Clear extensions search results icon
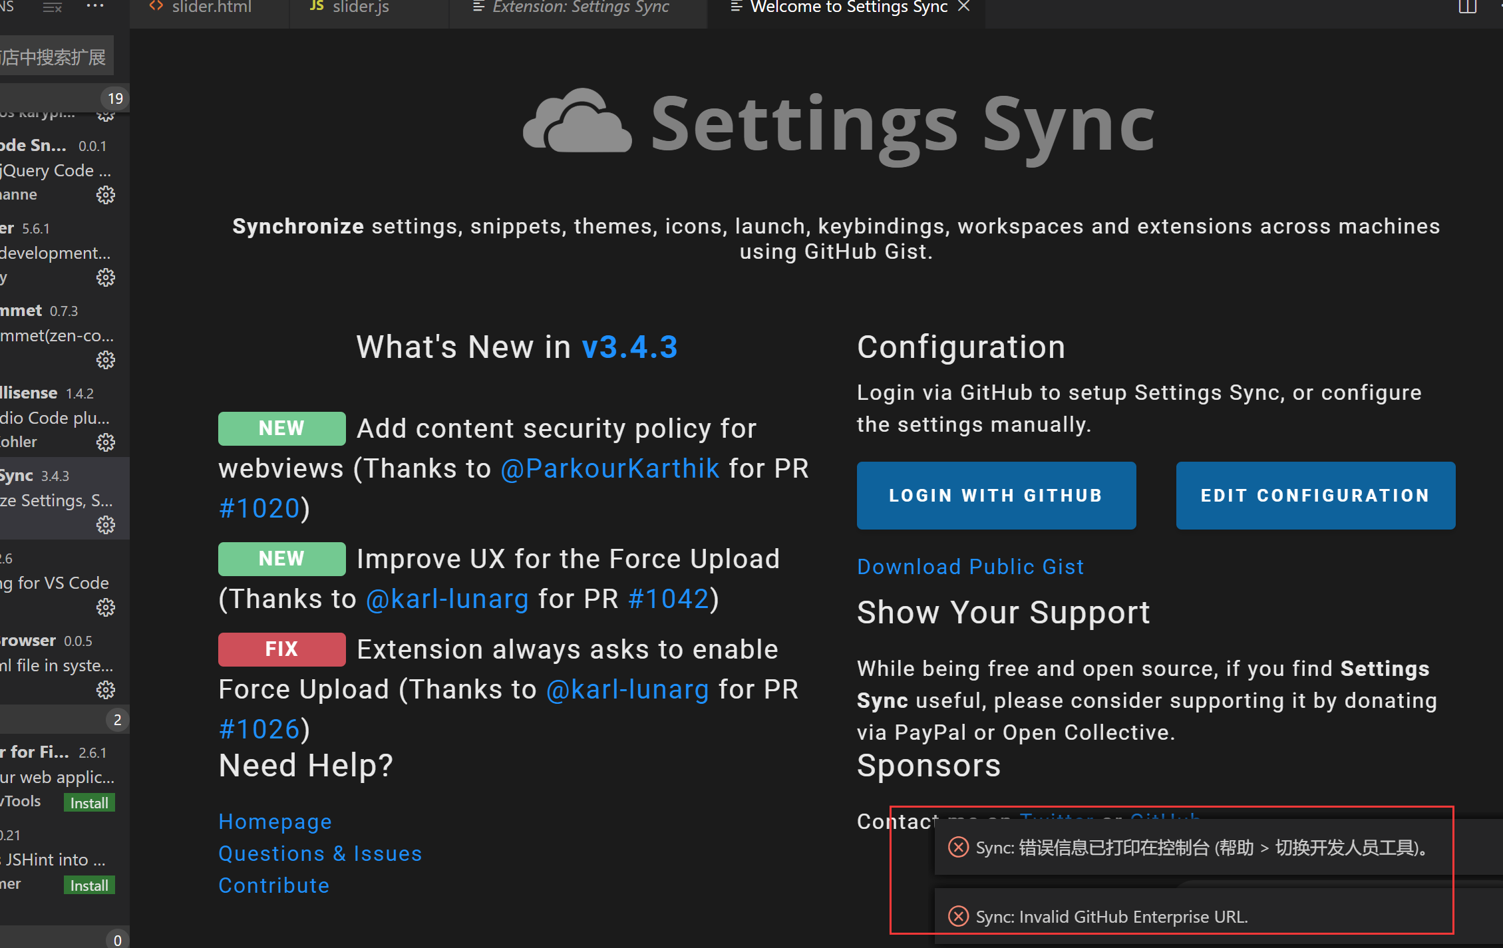1503x948 pixels. pos(53,7)
